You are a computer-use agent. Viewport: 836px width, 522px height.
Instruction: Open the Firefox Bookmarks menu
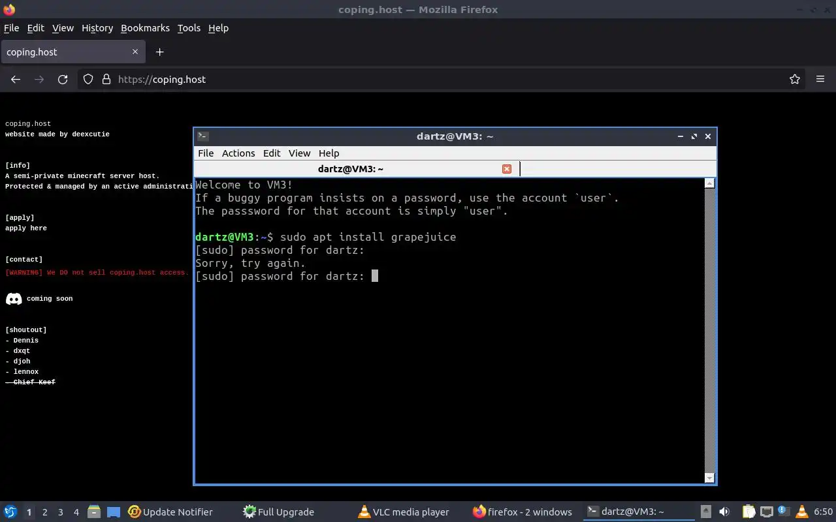coord(145,28)
